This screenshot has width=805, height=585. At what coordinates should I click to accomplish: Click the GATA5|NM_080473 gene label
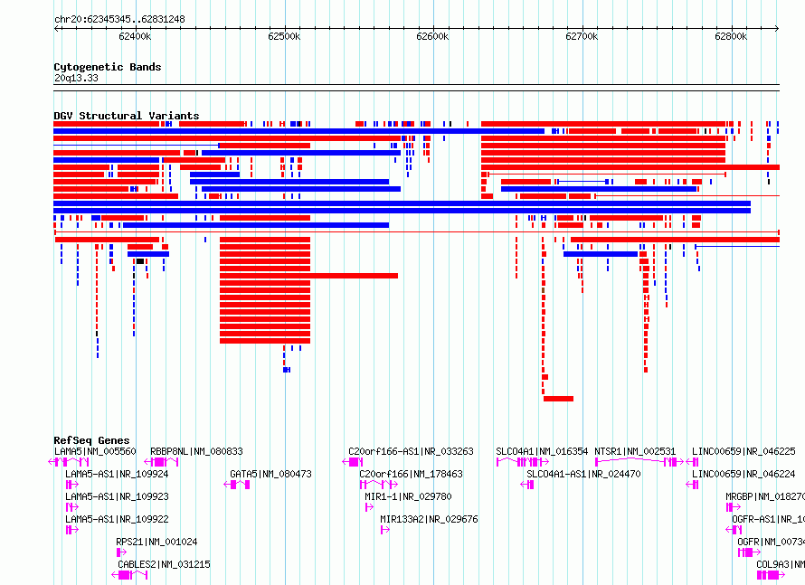(270, 474)
